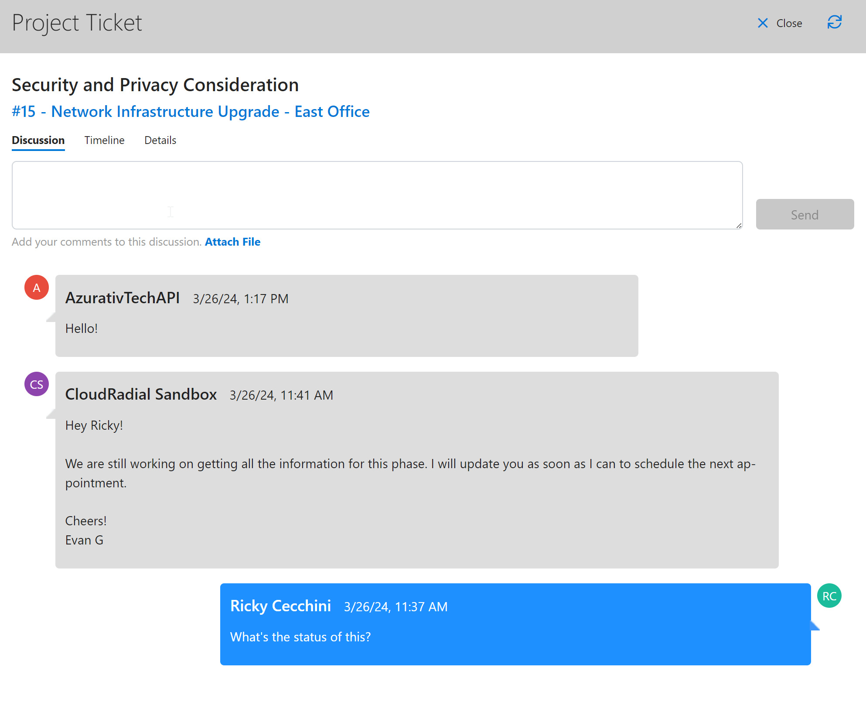The height and width of the screenshot is (702, 866).
Task: Click the refresh arrows beside Close
Action: coord(834,23)
